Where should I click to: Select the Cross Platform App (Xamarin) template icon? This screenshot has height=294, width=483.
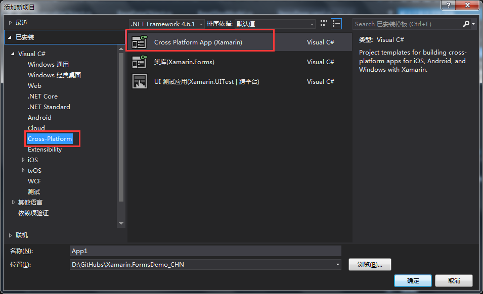(139, 41)
